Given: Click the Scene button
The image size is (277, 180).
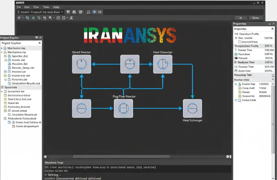Looking at the screenshot, I should click(x=256, y=18).
